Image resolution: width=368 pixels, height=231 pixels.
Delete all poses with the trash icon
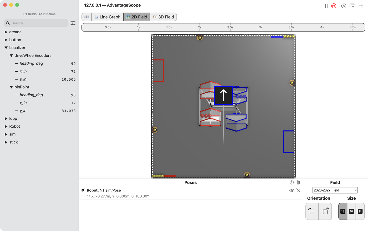[298, 182]
